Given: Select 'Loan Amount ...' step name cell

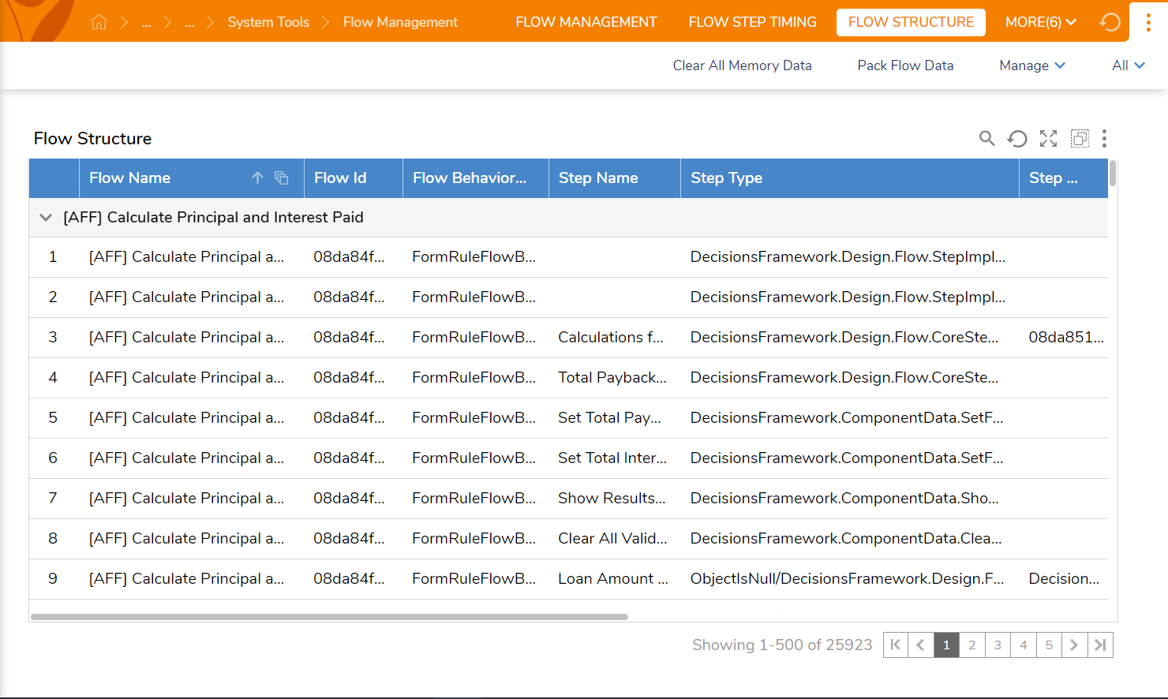Looking at the screenshot, I should (x=613, y=579).
